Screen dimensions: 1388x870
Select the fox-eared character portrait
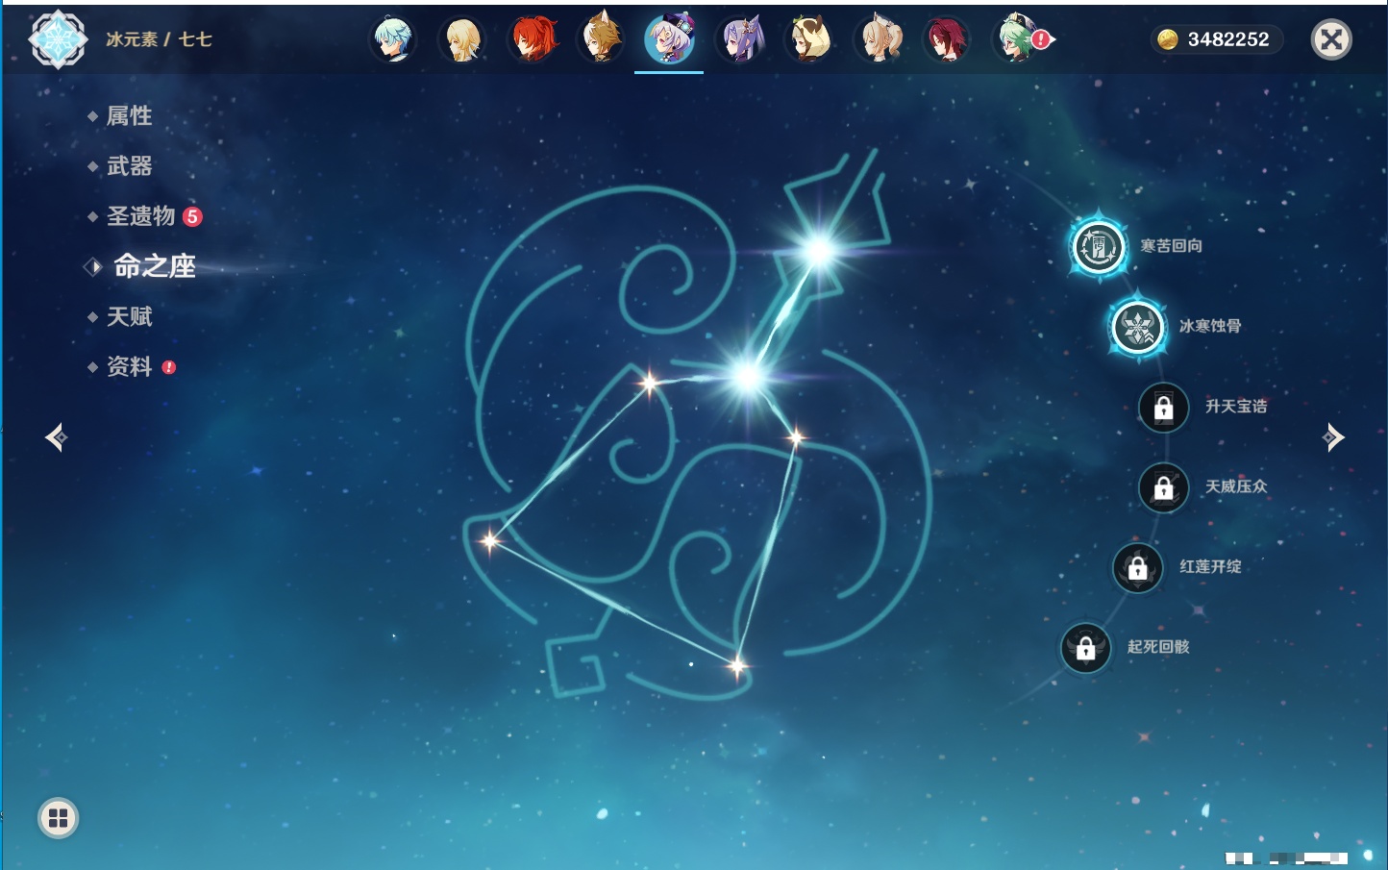coord(601,39)
